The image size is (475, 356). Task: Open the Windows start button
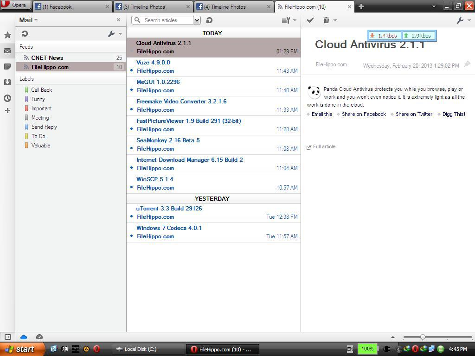pos(22,349)
